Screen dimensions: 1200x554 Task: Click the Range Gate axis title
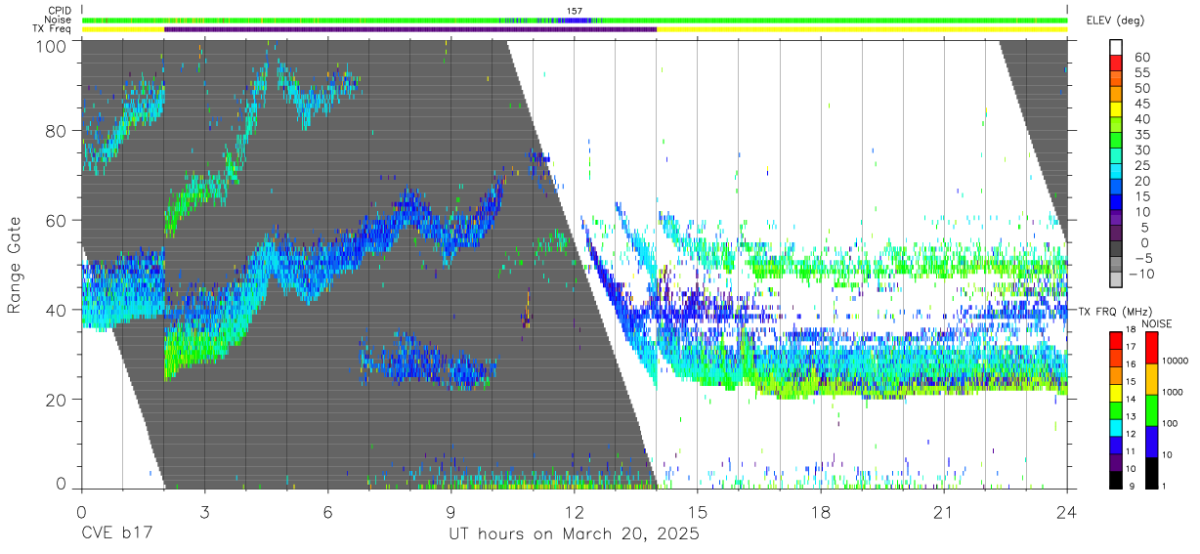click(x=15, y=266)
